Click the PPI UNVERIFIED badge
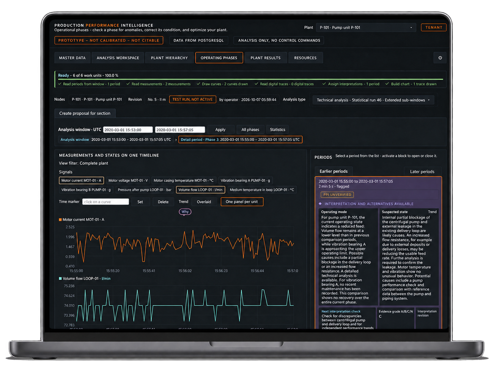Image resolution: width=494 pixels, height=371 pixels. [337, 194]
